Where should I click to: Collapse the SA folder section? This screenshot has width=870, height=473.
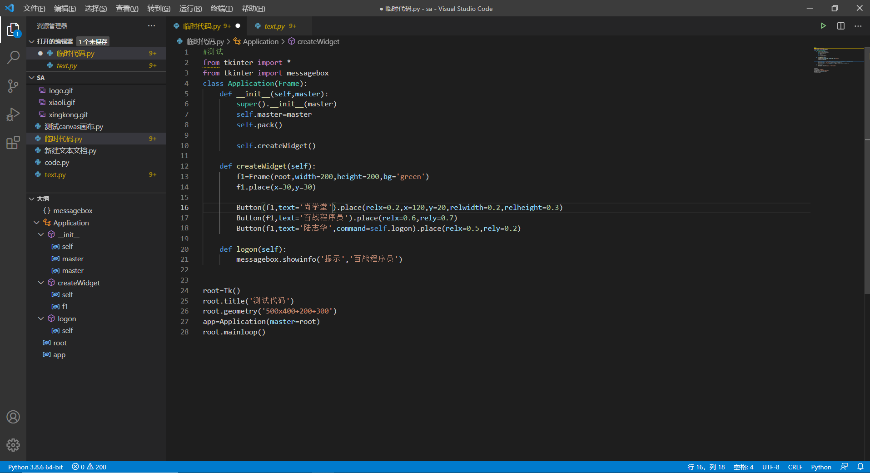(x=32, y=78)
